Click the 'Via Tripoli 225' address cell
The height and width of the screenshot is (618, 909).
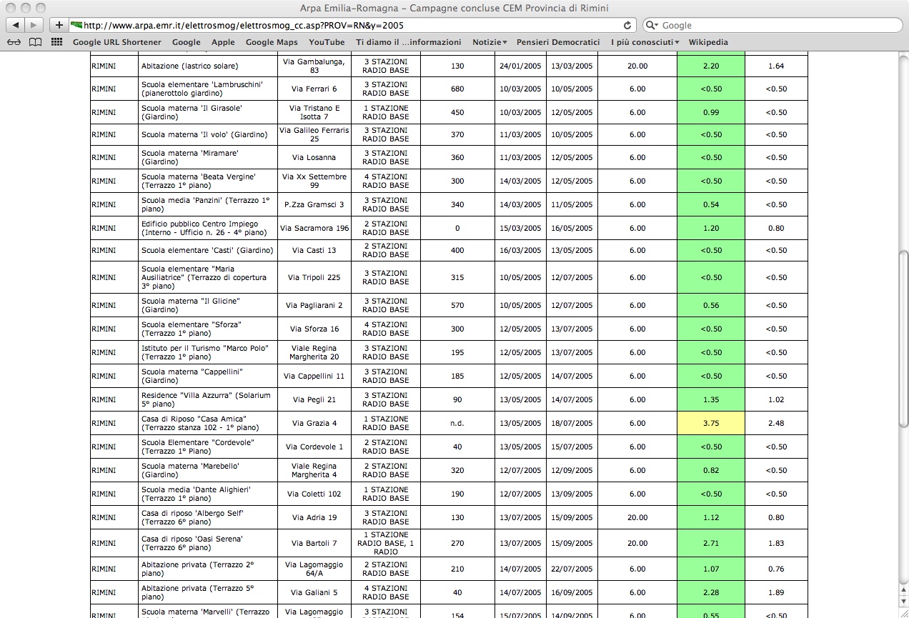pos(314,277)
